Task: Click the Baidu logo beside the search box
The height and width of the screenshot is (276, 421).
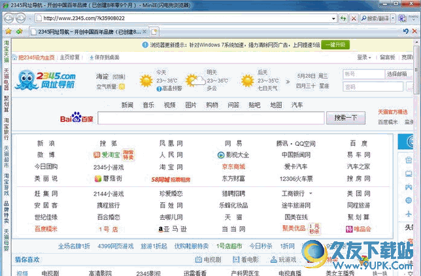Action: (x=76, y=118)
